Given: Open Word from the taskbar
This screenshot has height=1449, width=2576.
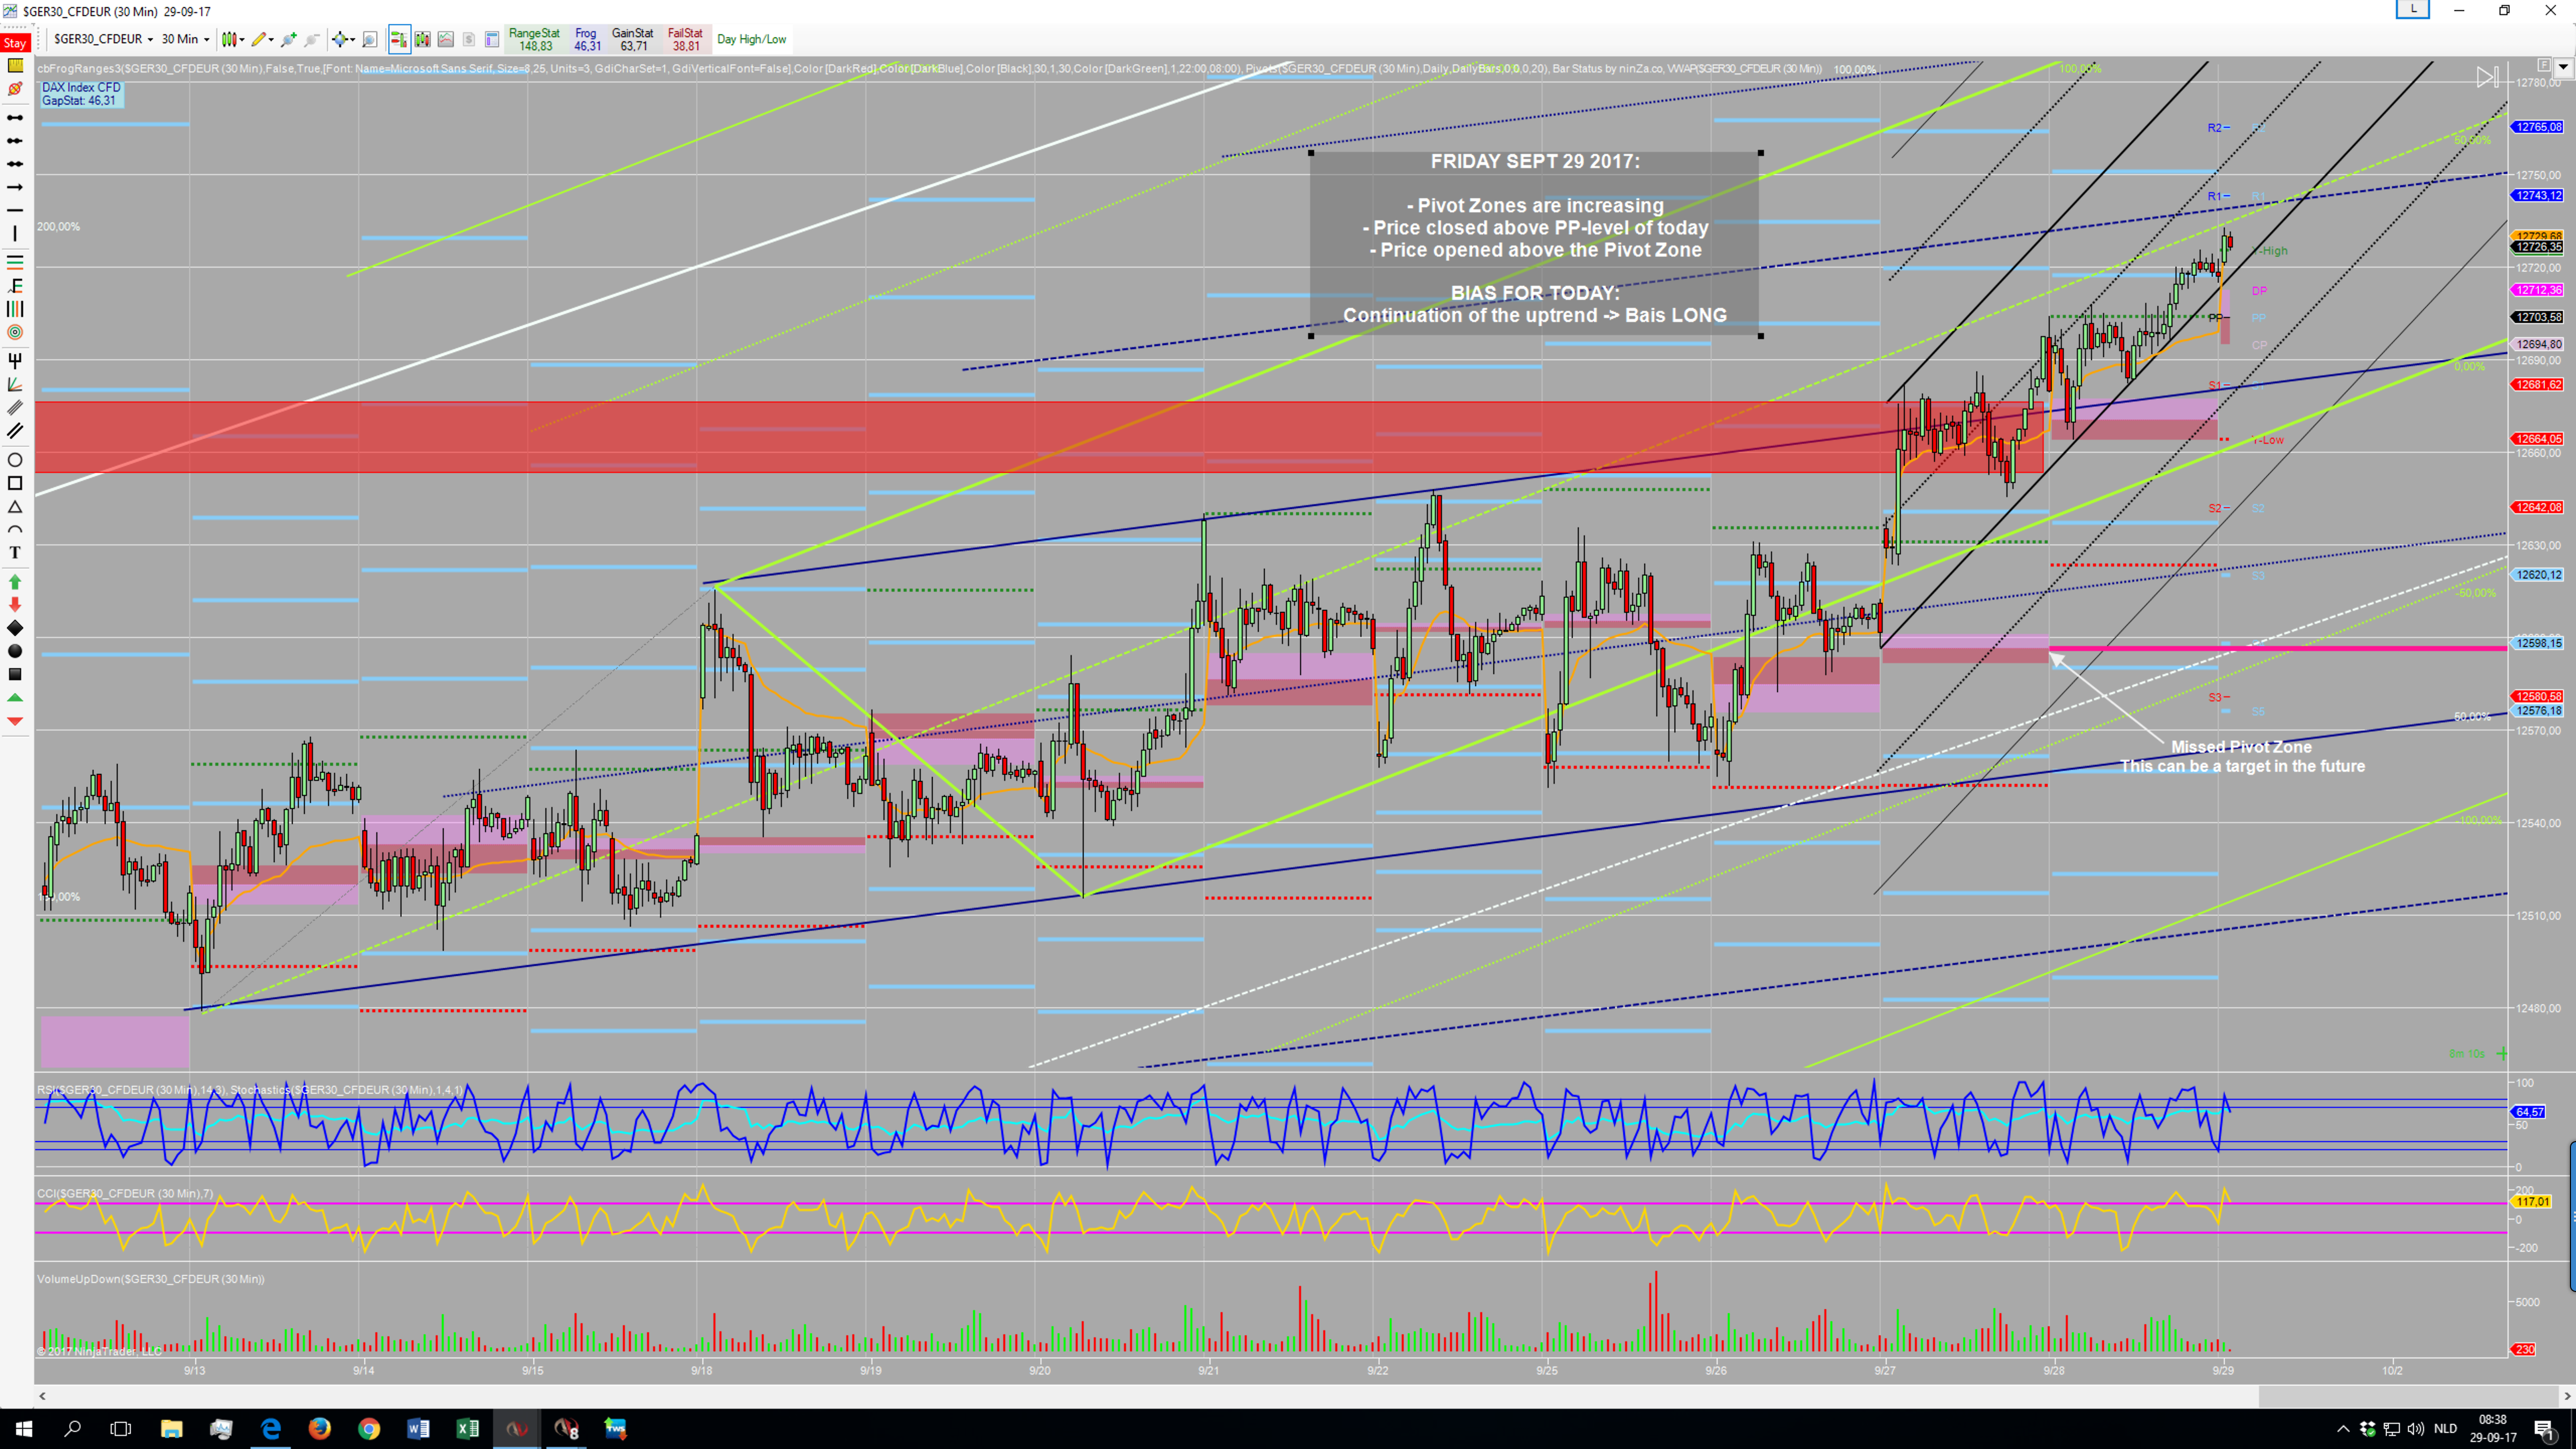Looking at the screenshot, I should click(x=418, y=1428).
